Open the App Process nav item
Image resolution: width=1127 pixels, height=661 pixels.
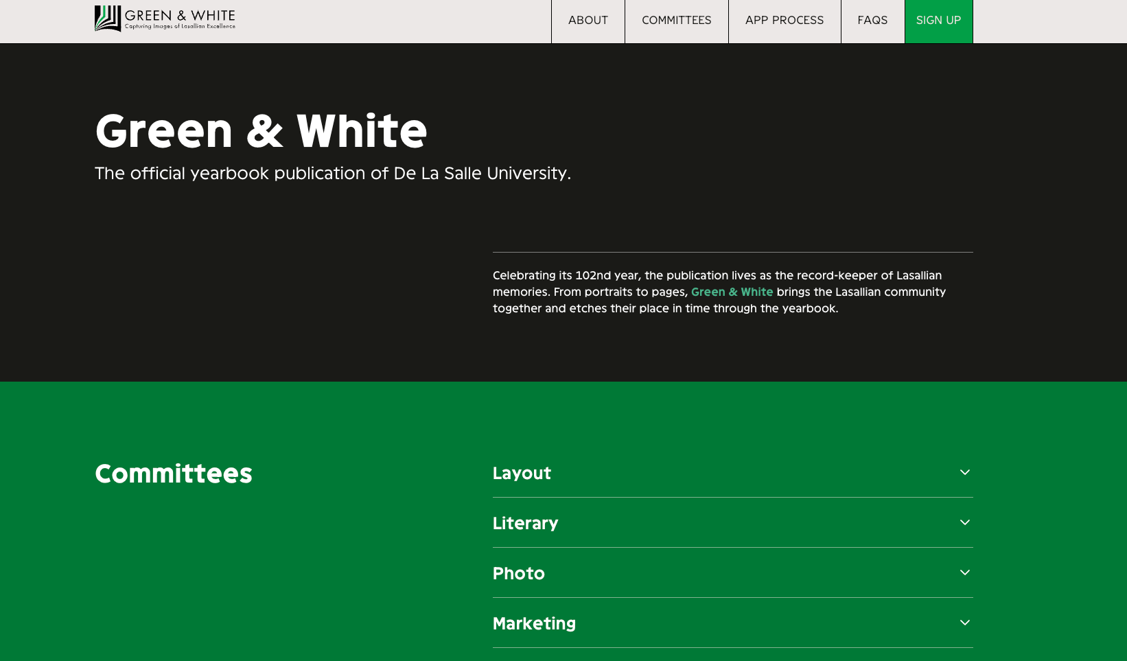tap(785, 21)
